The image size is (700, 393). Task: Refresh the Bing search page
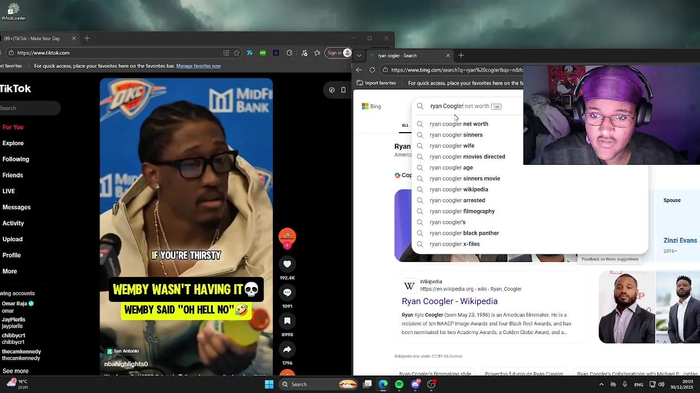tap(372, 70)
